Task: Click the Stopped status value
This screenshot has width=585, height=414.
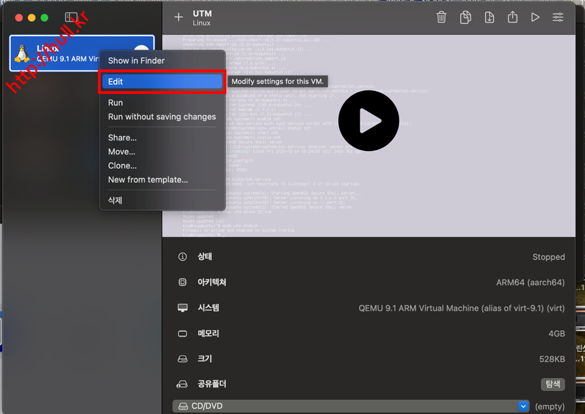Action: coord(548,257)
